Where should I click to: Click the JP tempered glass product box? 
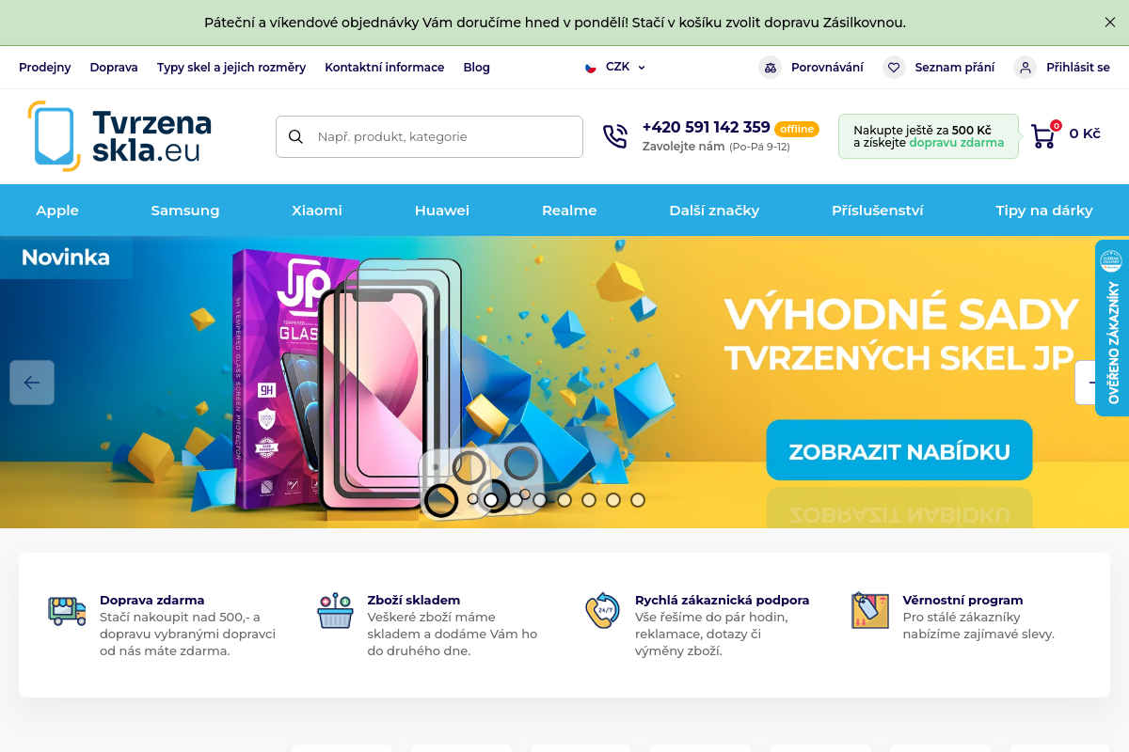(281, 379)
